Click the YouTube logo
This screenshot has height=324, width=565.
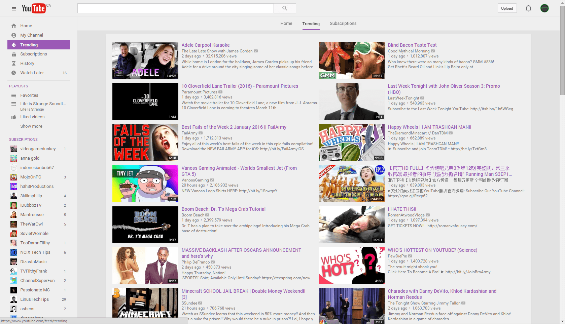point(34,8)
